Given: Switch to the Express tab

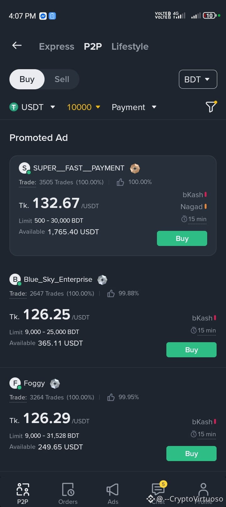Looking at the screenshot, I should tap(56, 47).
